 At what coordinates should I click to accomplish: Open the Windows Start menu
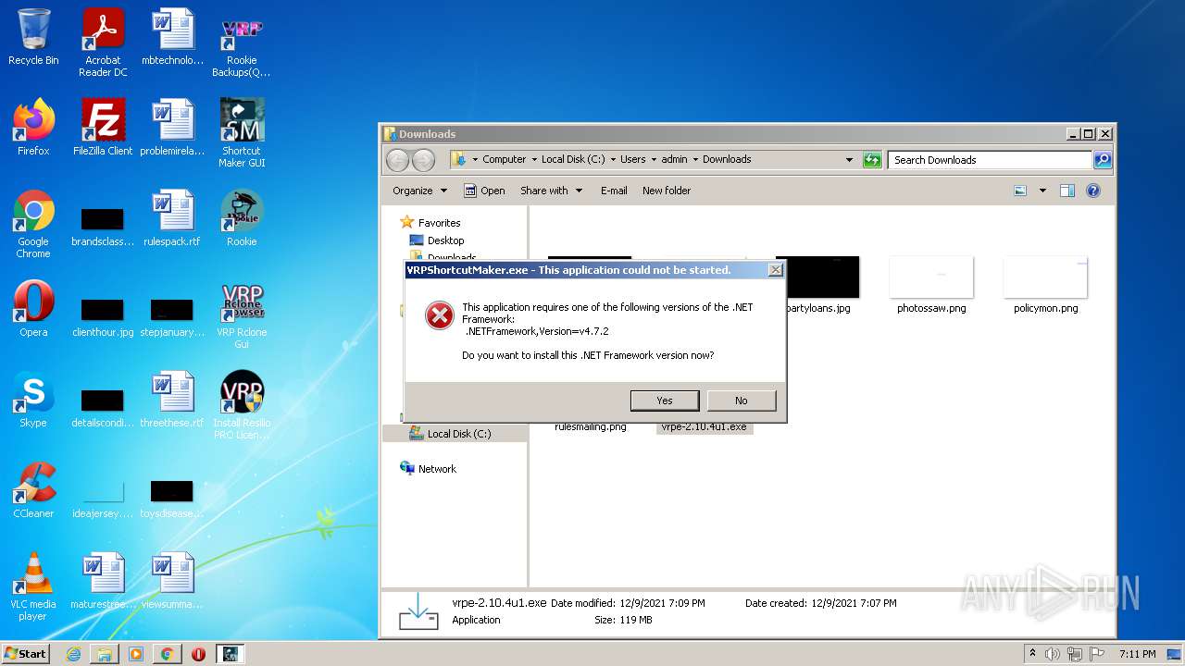click(25, 653)
